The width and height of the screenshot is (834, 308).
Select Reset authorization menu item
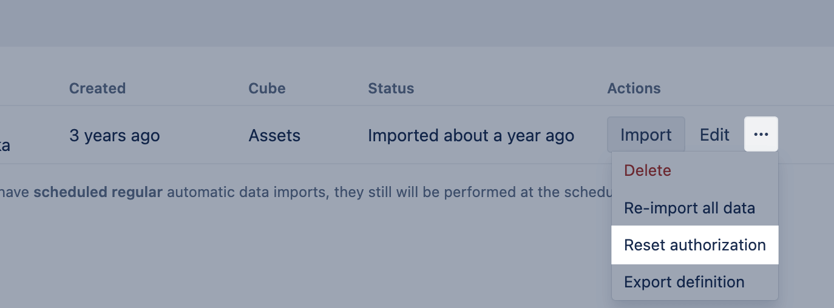[x=694, y=245]
